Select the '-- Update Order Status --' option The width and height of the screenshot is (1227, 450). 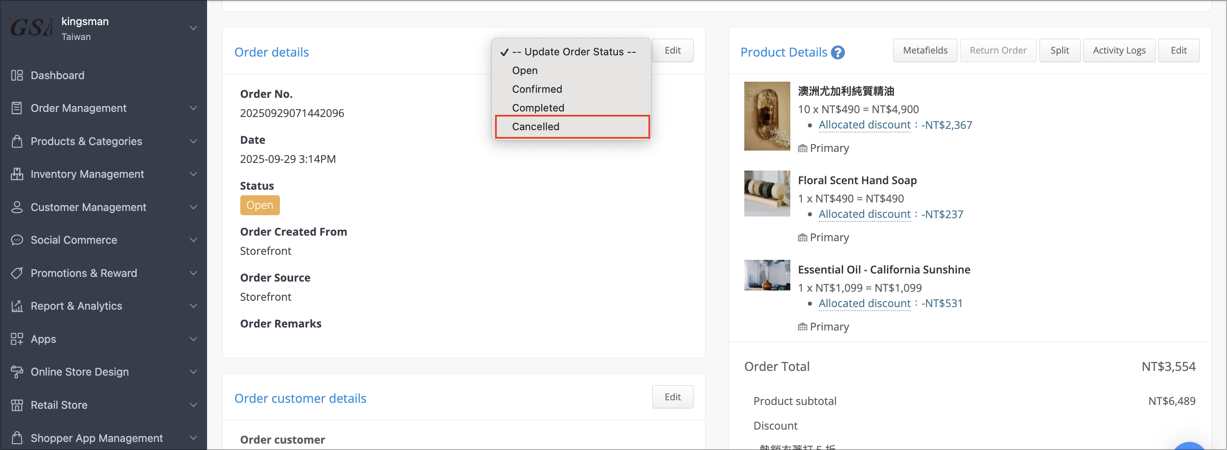571,52
